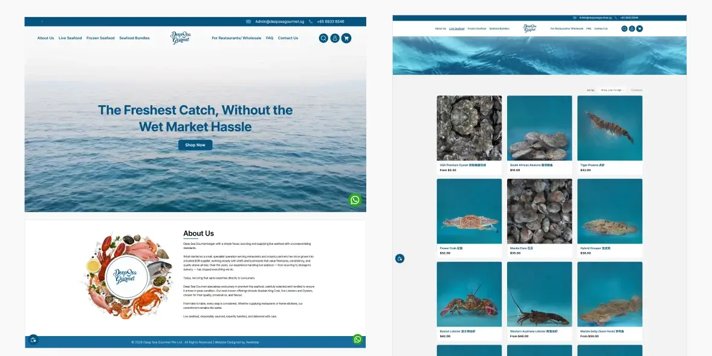Open the Western Australia Lobster product image
The width and height of the screenshot is (712, 356).
(x=540, y=294)
